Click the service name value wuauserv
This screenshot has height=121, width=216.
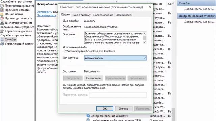(x=89, y=21)
